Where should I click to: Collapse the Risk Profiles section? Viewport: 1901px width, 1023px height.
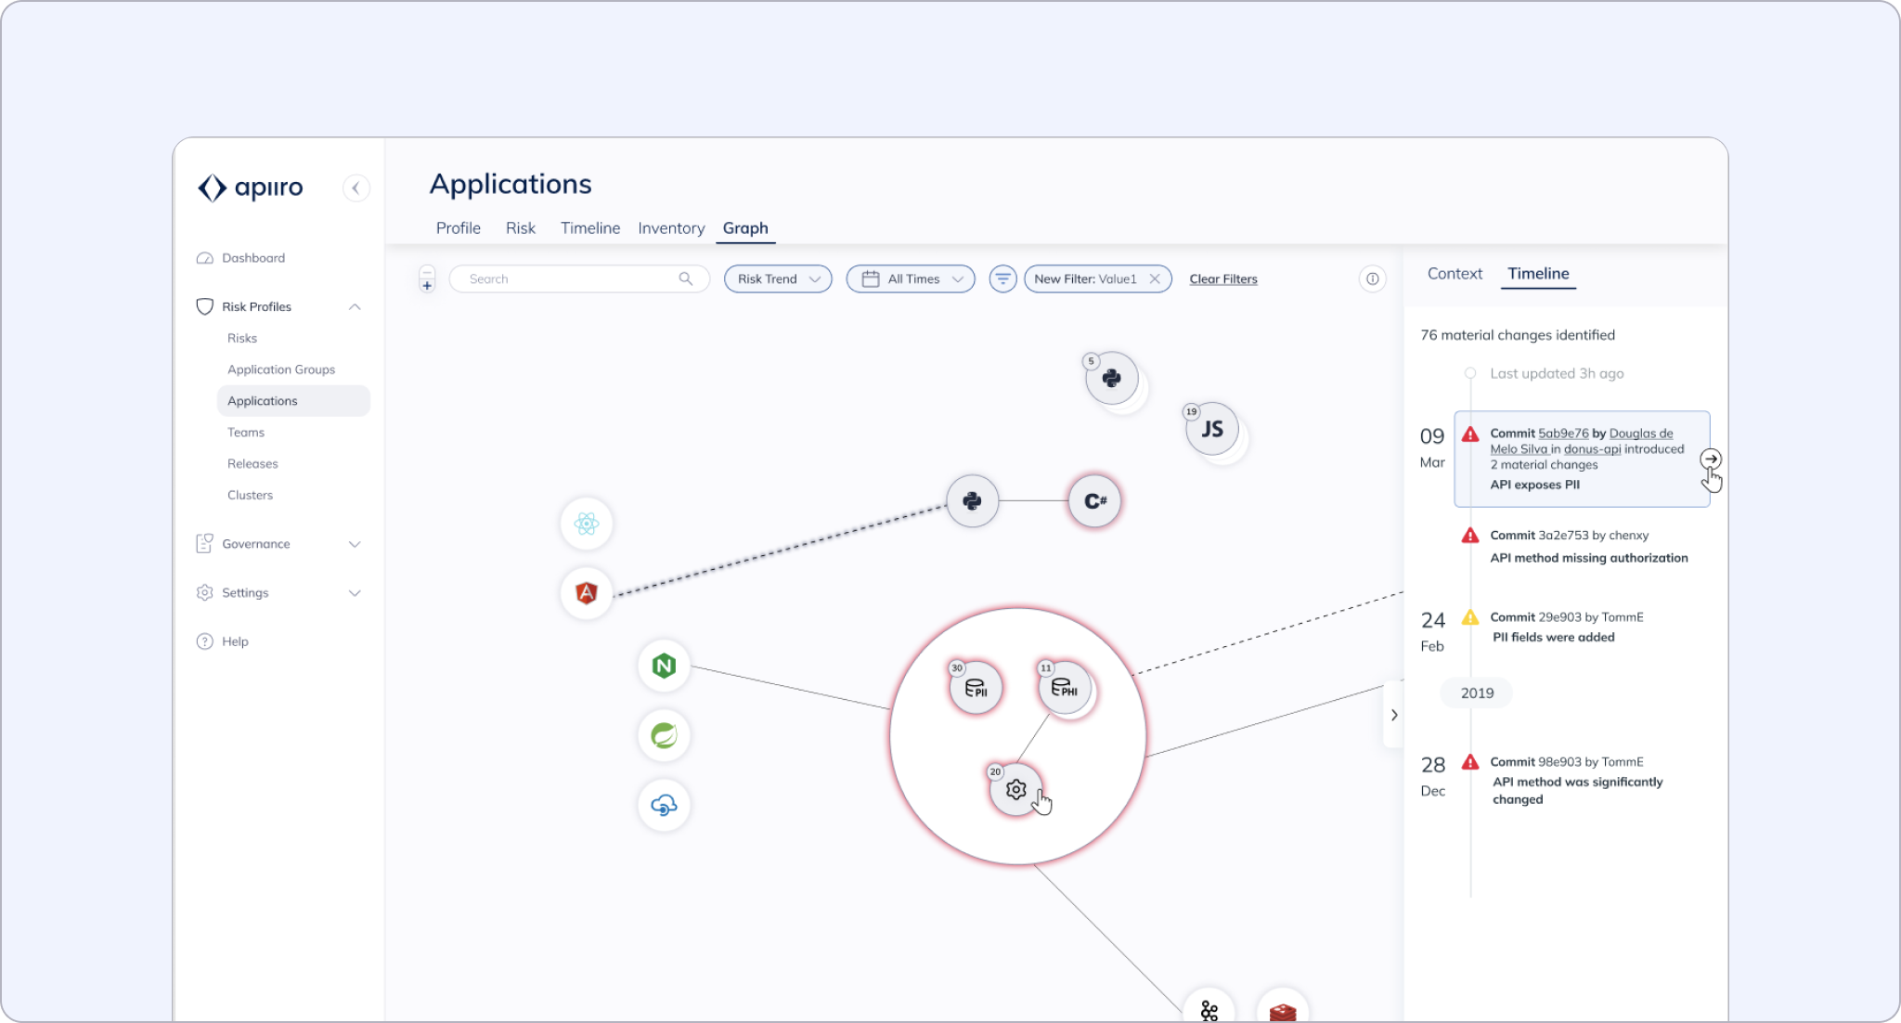click(355, 306)
